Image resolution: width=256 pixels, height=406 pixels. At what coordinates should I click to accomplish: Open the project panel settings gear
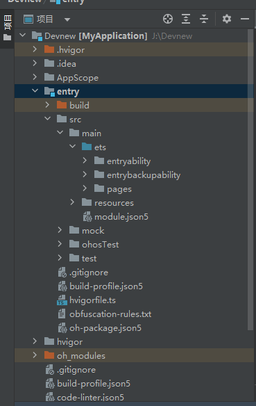click(x=227, y=19)
